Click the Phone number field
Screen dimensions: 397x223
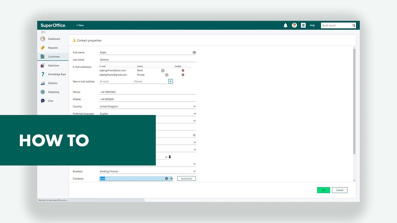pyautogui.click(x=147, y=92)
